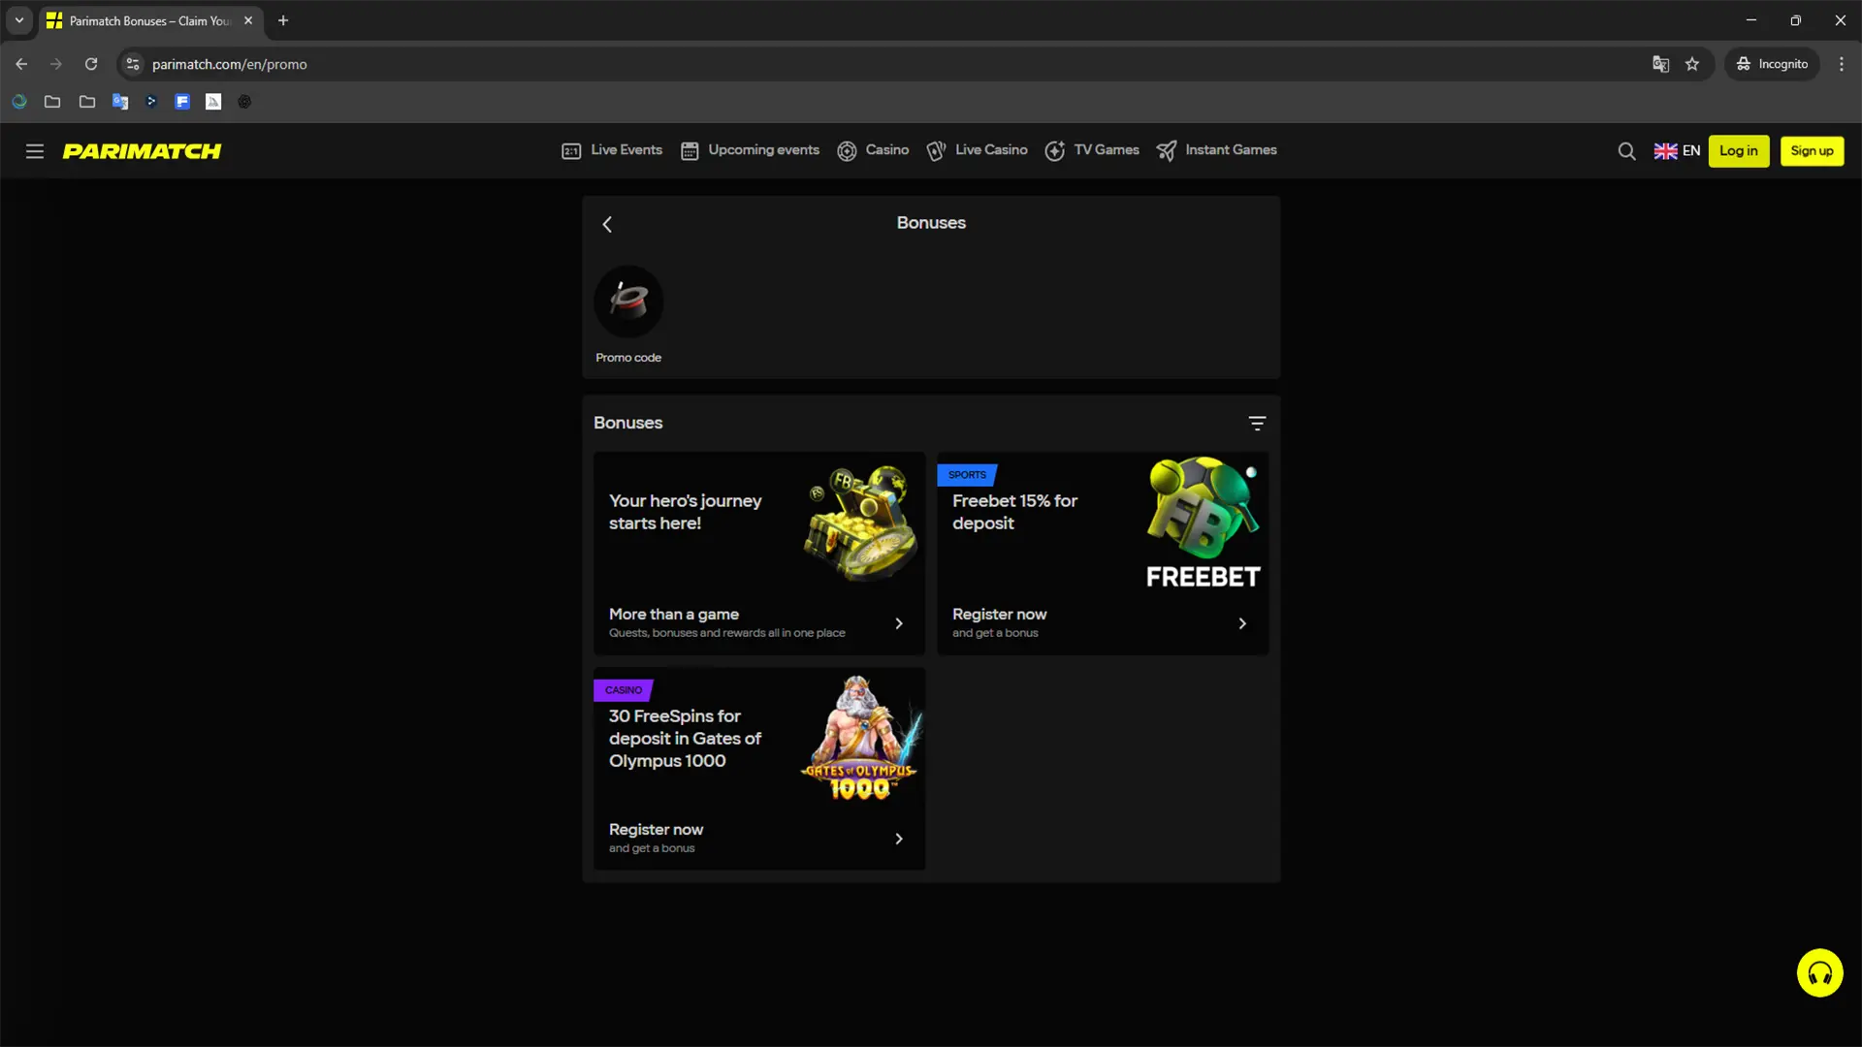Expand Freebet 15% Register now arrow
Viewport: 1862px width, 1047px height.
point(1242,623)
